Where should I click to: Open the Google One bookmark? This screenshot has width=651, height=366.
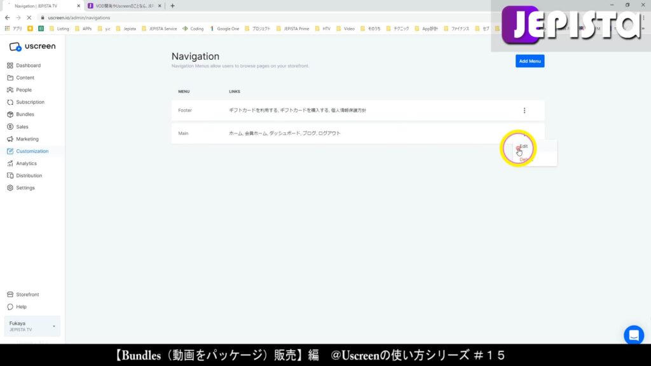tap(224, 29)
